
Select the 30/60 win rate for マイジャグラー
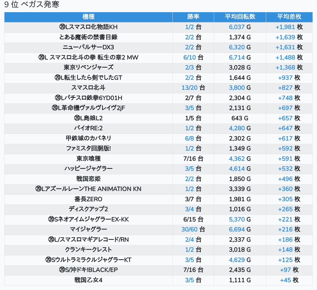coord(189,229)
